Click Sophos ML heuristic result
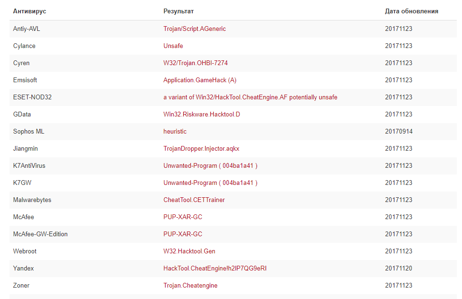Screen dimensions: 462x299 click(175, 132)
